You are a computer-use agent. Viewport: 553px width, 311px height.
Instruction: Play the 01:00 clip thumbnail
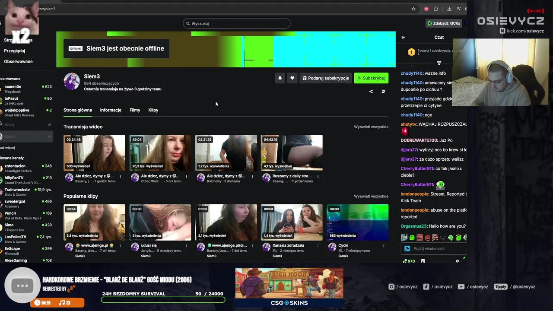[x=226, y=222]
